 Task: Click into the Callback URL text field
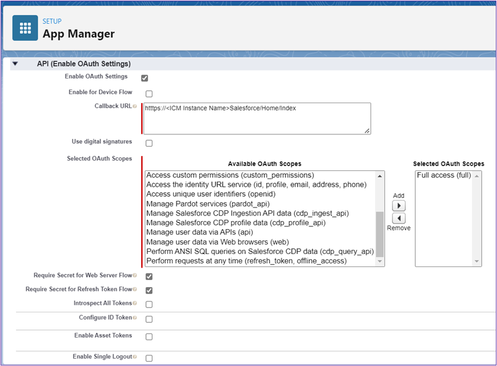coord(257,118)
